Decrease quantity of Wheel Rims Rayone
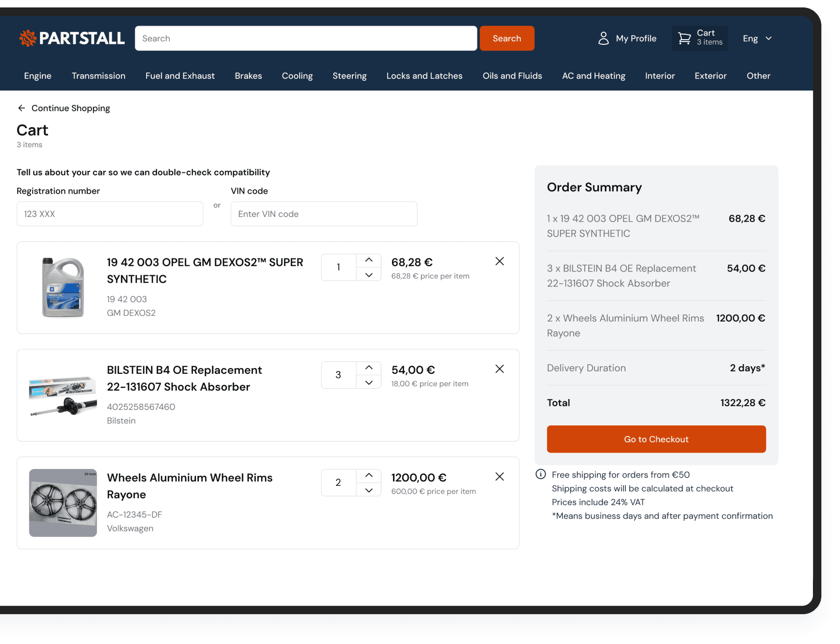The height and width of the screenshot is (644, 840). click(x=369, y=490)
